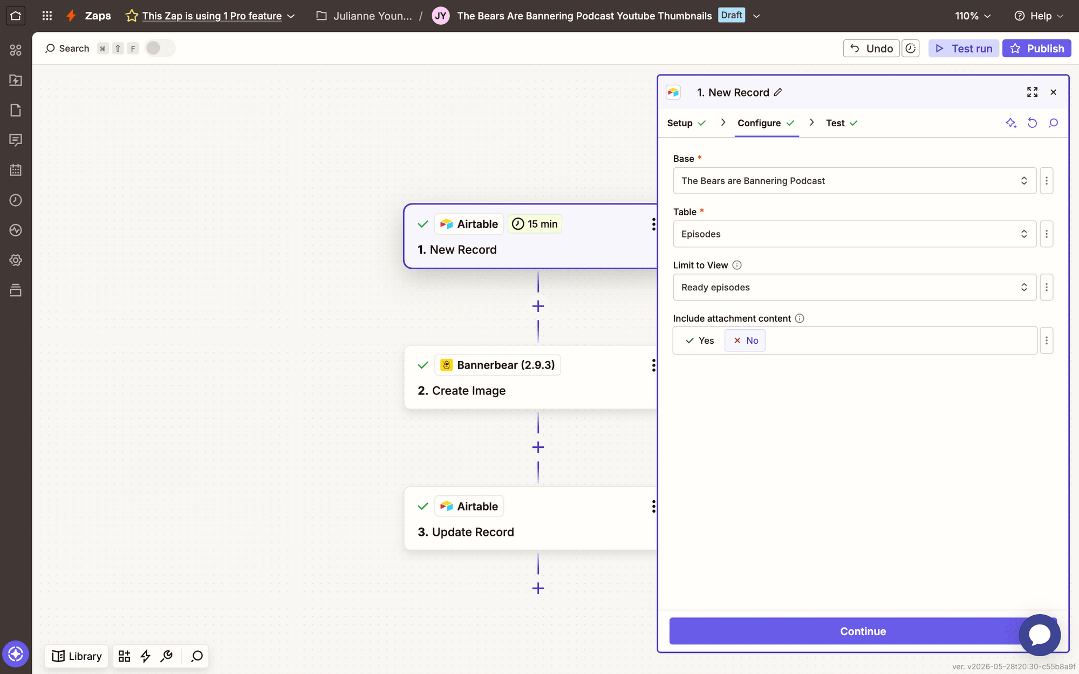The image size is (1079, 674).
Task: Click the Undo button
Action: point(871,49)
